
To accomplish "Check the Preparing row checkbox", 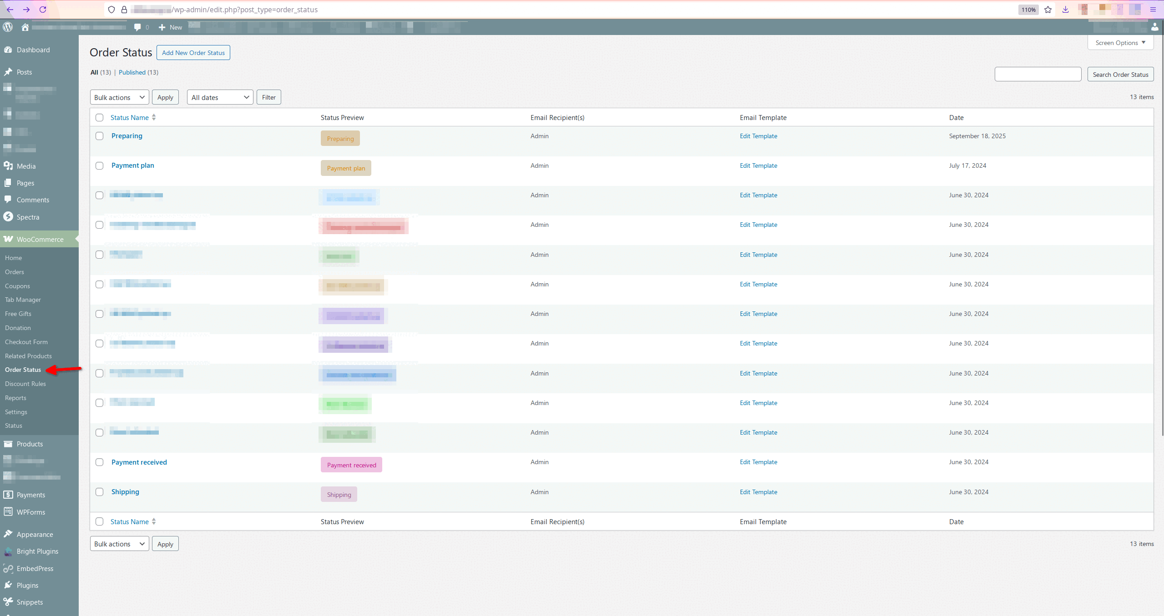I will coord(100,136).
